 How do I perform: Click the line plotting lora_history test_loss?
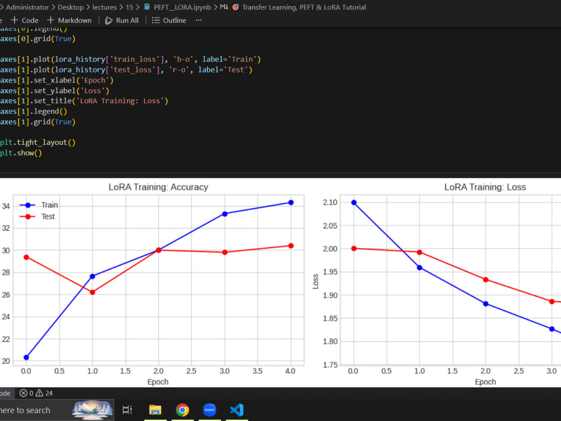(126, 70)
